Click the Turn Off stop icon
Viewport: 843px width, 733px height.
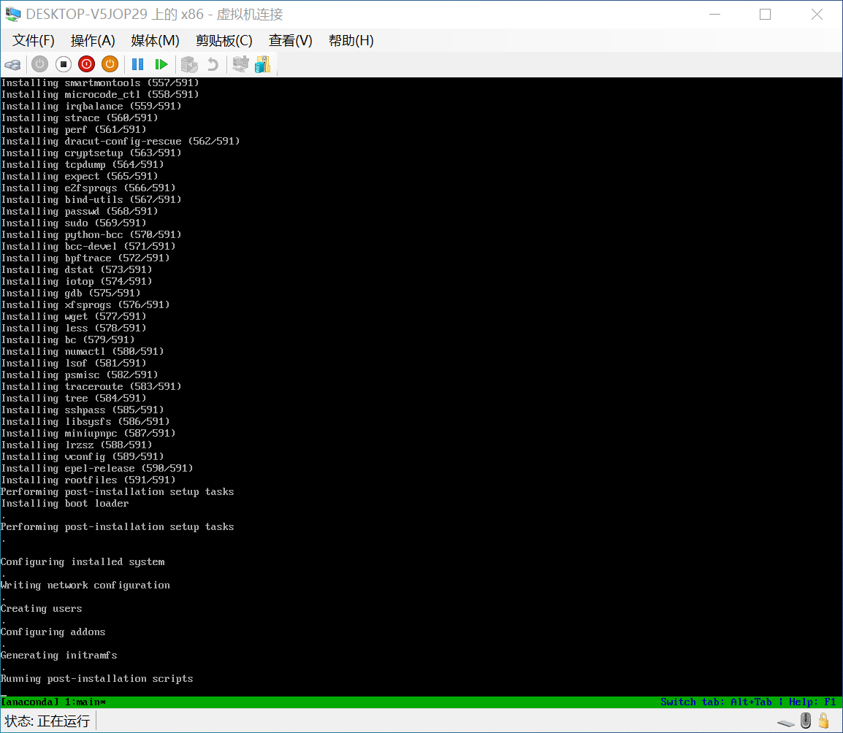click(64, 64)
